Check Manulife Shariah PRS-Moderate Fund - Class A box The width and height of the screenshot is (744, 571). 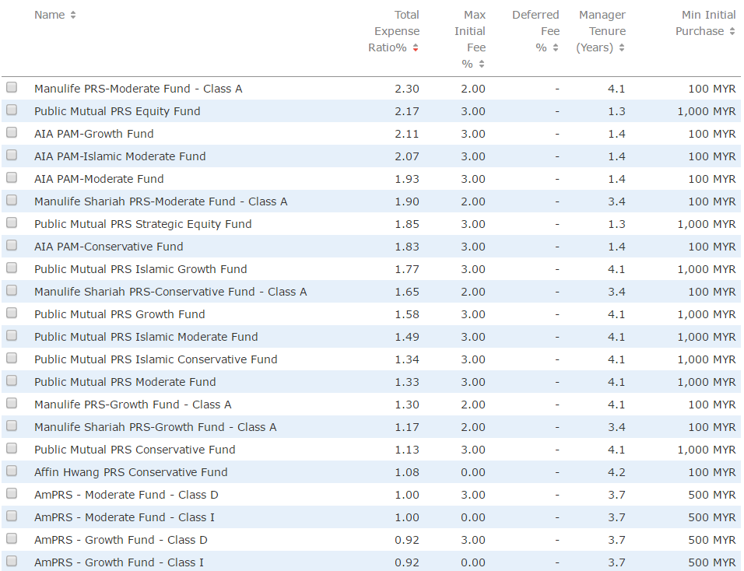click(x=12, y=200)
